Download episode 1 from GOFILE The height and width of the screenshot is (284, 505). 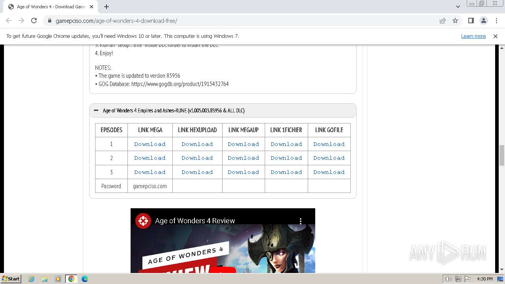[x=329, y=144]
